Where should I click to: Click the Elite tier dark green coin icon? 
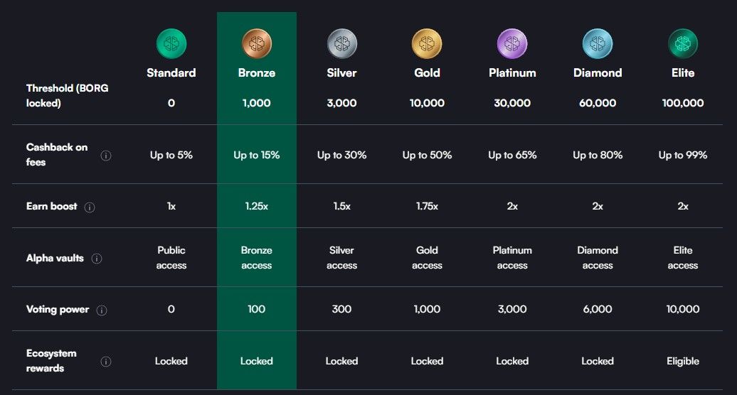(683, 44)
